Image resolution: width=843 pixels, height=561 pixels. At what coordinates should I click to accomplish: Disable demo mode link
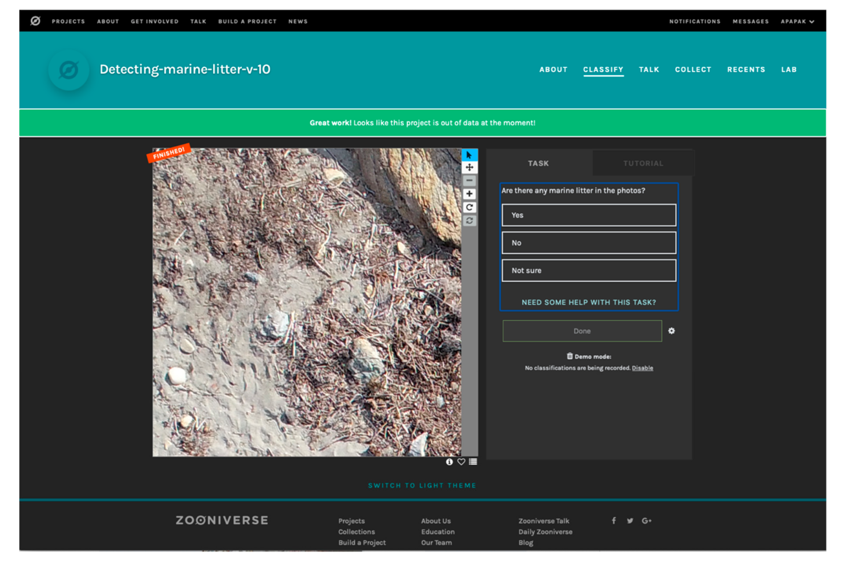[x=642, y=368]
